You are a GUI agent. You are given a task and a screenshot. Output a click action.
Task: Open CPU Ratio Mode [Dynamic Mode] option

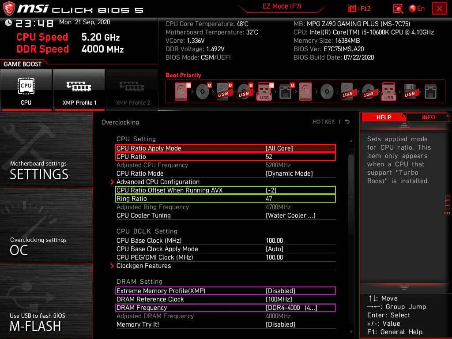coord(226,173)
